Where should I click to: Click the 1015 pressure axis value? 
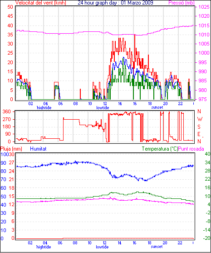[204, 25]
